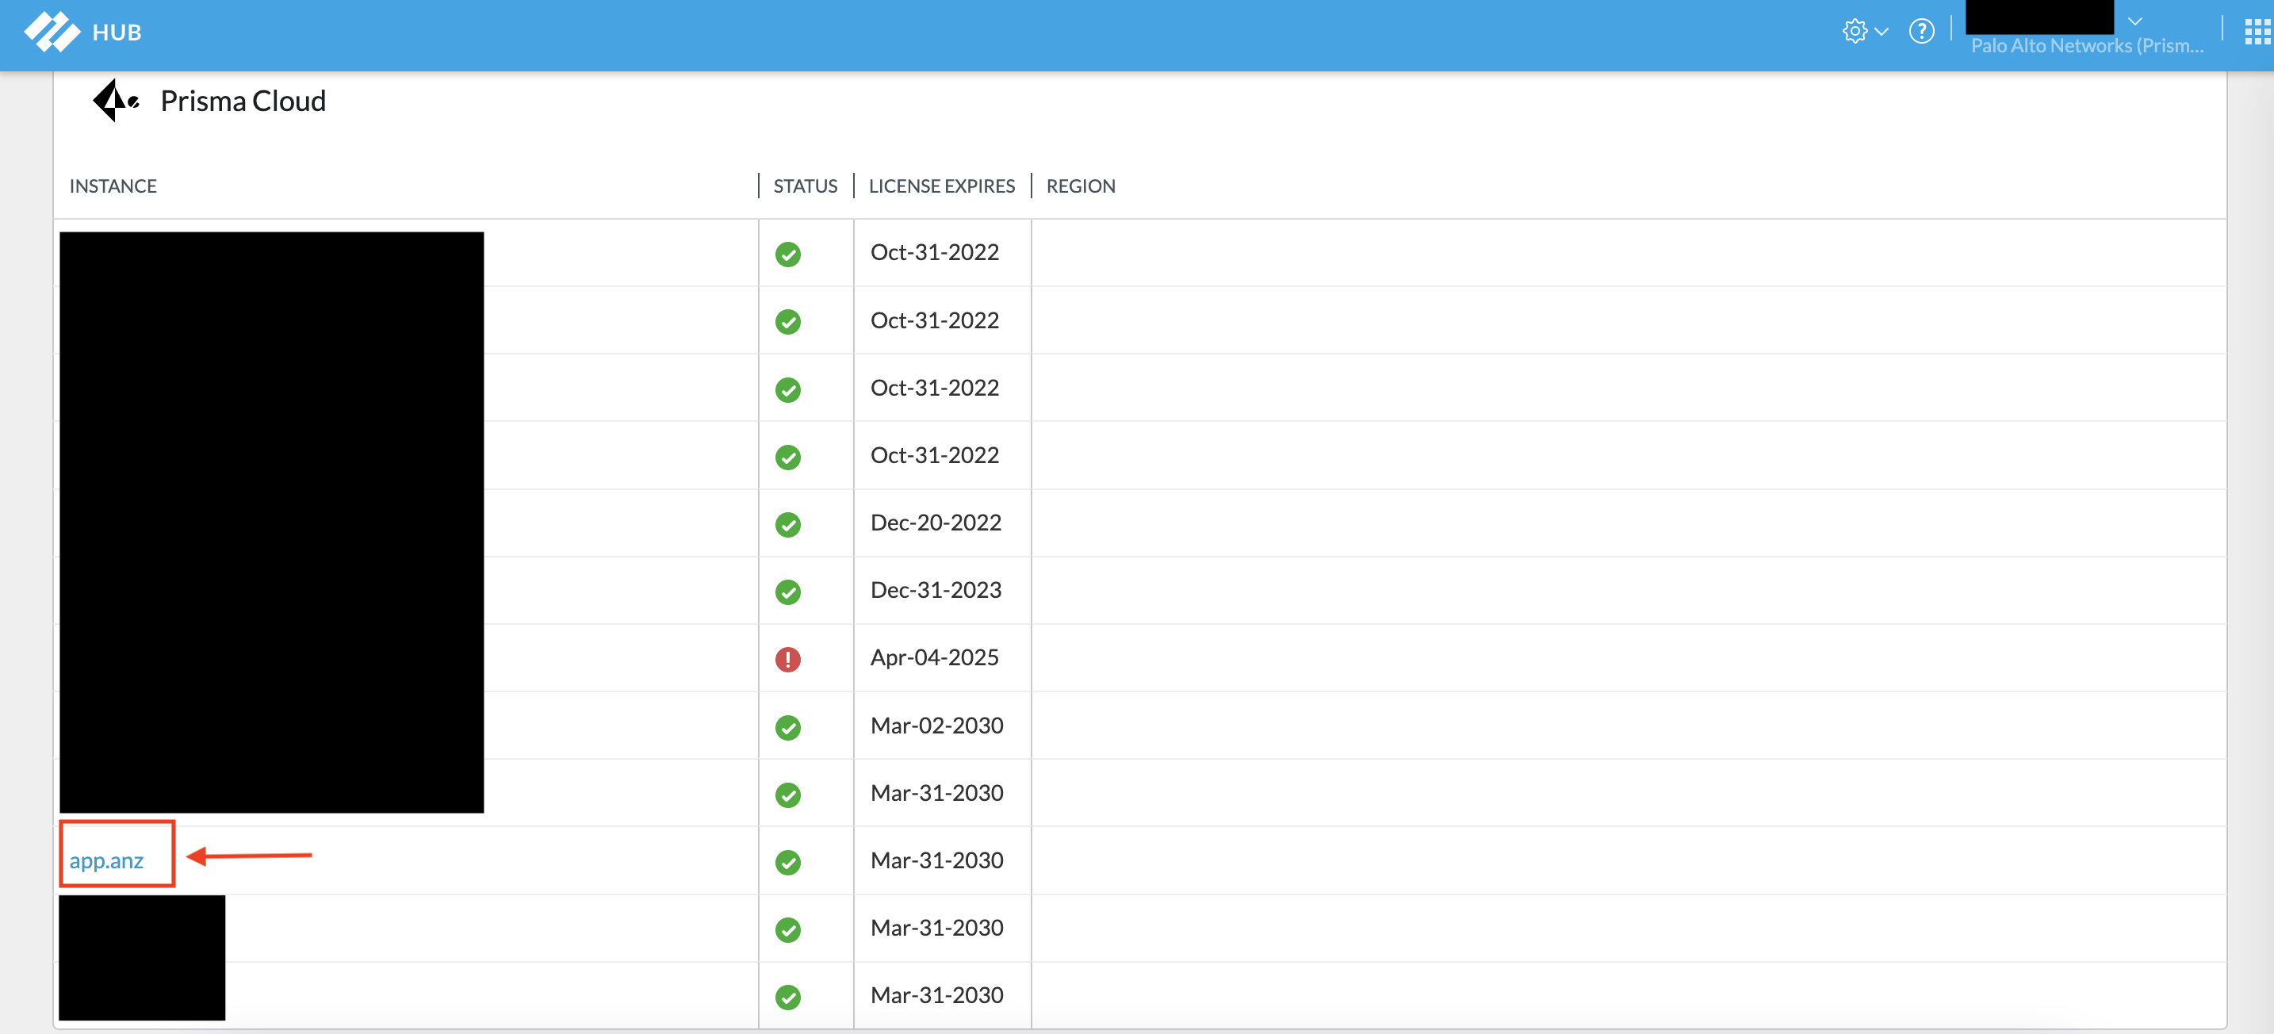Click Palo Alto Networks tenant name

pos(2087,46)
